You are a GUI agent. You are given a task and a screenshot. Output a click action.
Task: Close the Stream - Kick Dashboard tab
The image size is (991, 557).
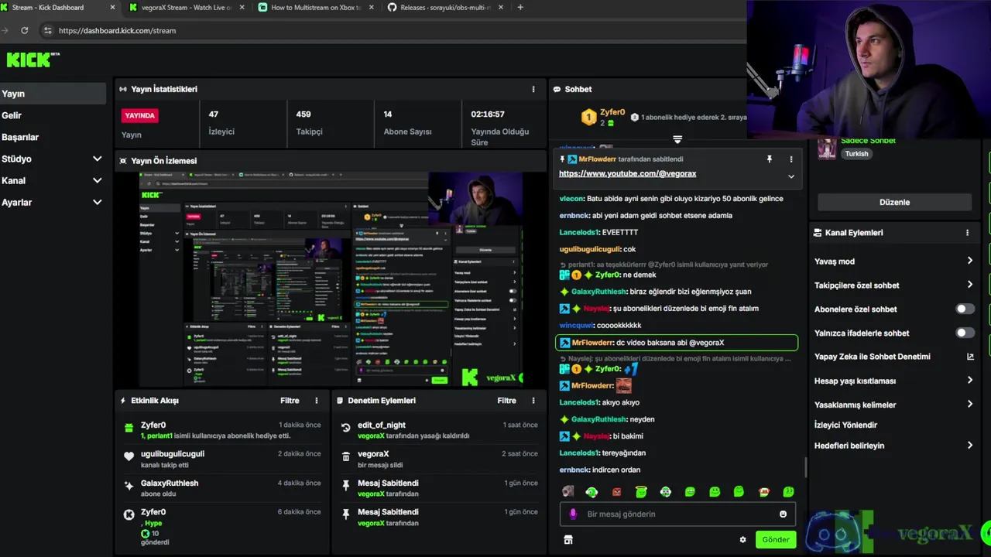[x=112, y=8]
